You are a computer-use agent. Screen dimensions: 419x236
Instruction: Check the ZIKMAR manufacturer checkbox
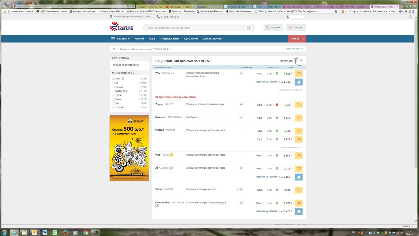114,108
